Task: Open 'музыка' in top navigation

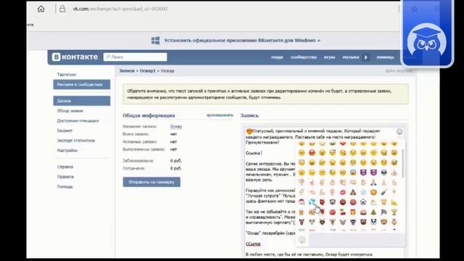Action: [351, 57]
